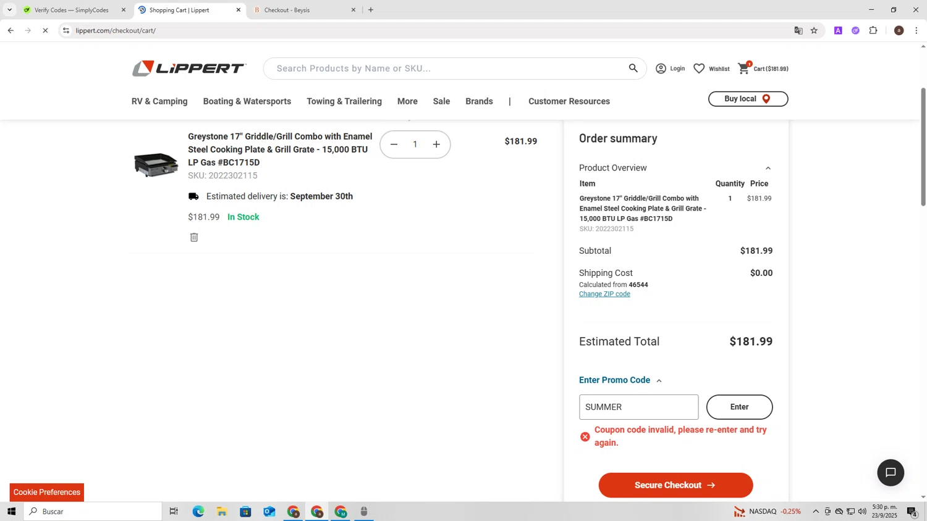Close the Verify Codes tab
Image resolution: width=927 pixels, height=521 pixels.
tap(124, 10)
